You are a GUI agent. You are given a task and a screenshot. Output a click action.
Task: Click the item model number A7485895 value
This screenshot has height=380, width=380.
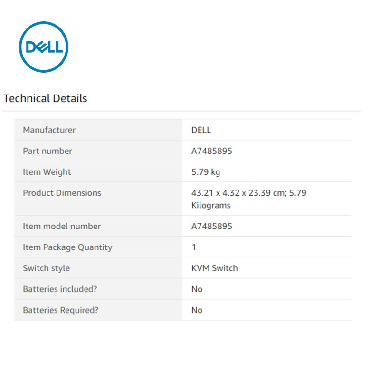pos(211,226)
